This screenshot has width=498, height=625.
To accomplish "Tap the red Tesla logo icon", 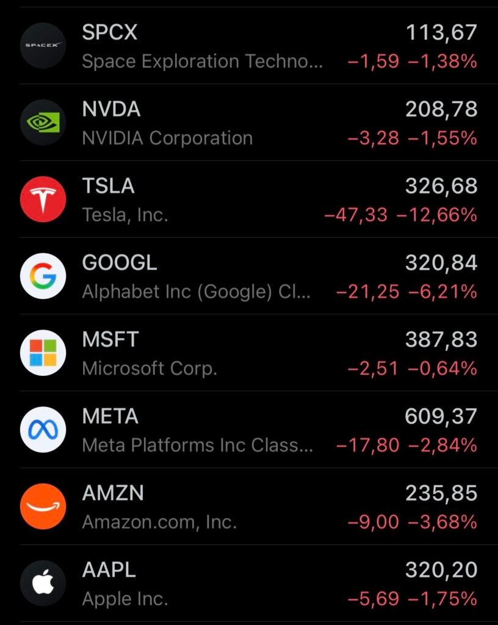I will (x=43, y=200).
